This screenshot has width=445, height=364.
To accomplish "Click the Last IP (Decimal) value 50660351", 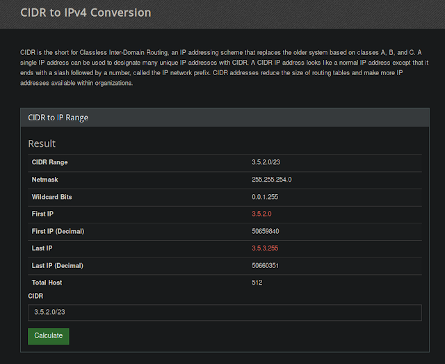I will 266,265.
